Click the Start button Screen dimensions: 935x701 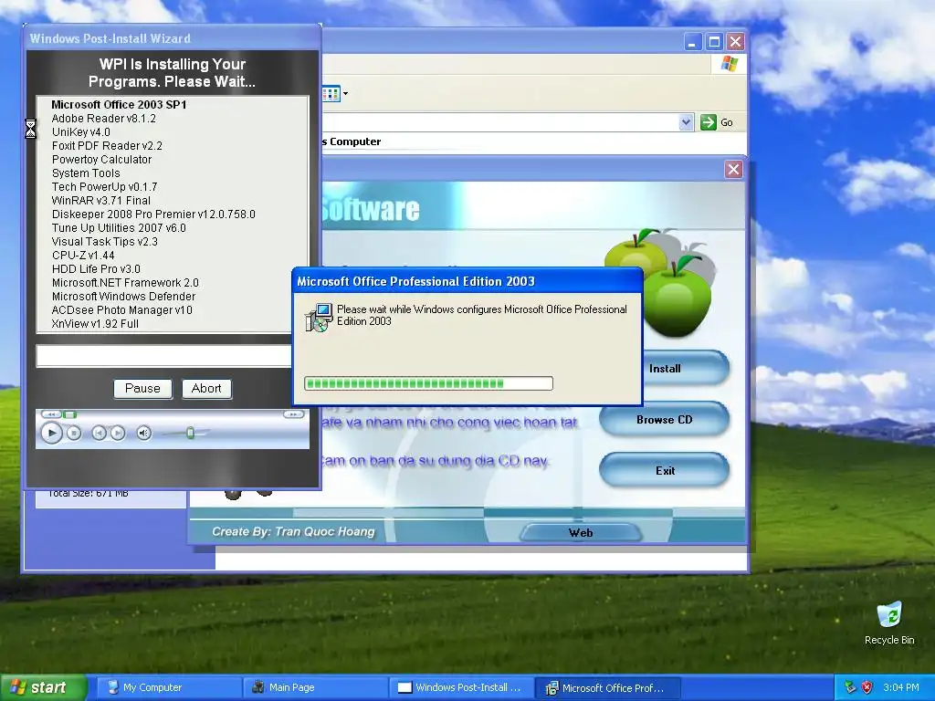point(42,687)
